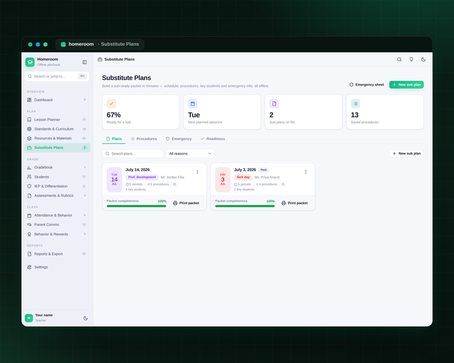The height and width of the screenshot is (363, 454).
Task: Collapse the sidebar using the panel icon
Action: [84, 62]
